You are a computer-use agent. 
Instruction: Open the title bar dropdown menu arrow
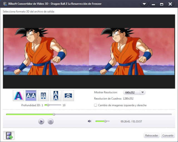pos(144,4)
